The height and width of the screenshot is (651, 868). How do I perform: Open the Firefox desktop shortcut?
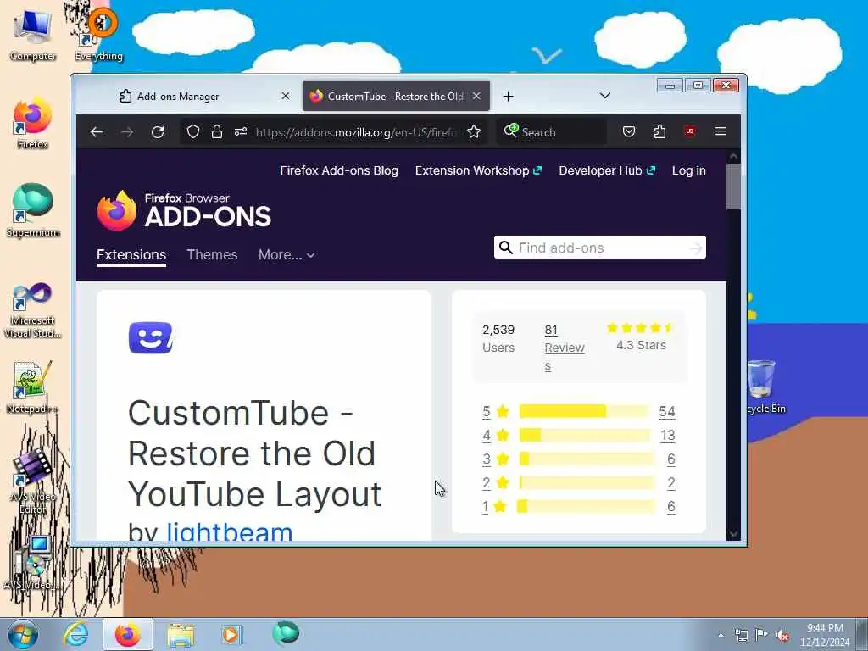click(33, 124)
